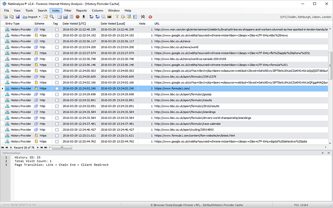Screen dimensions: 333x208
Task: Skip forward one page of records
Action: [x=42, y=147]
